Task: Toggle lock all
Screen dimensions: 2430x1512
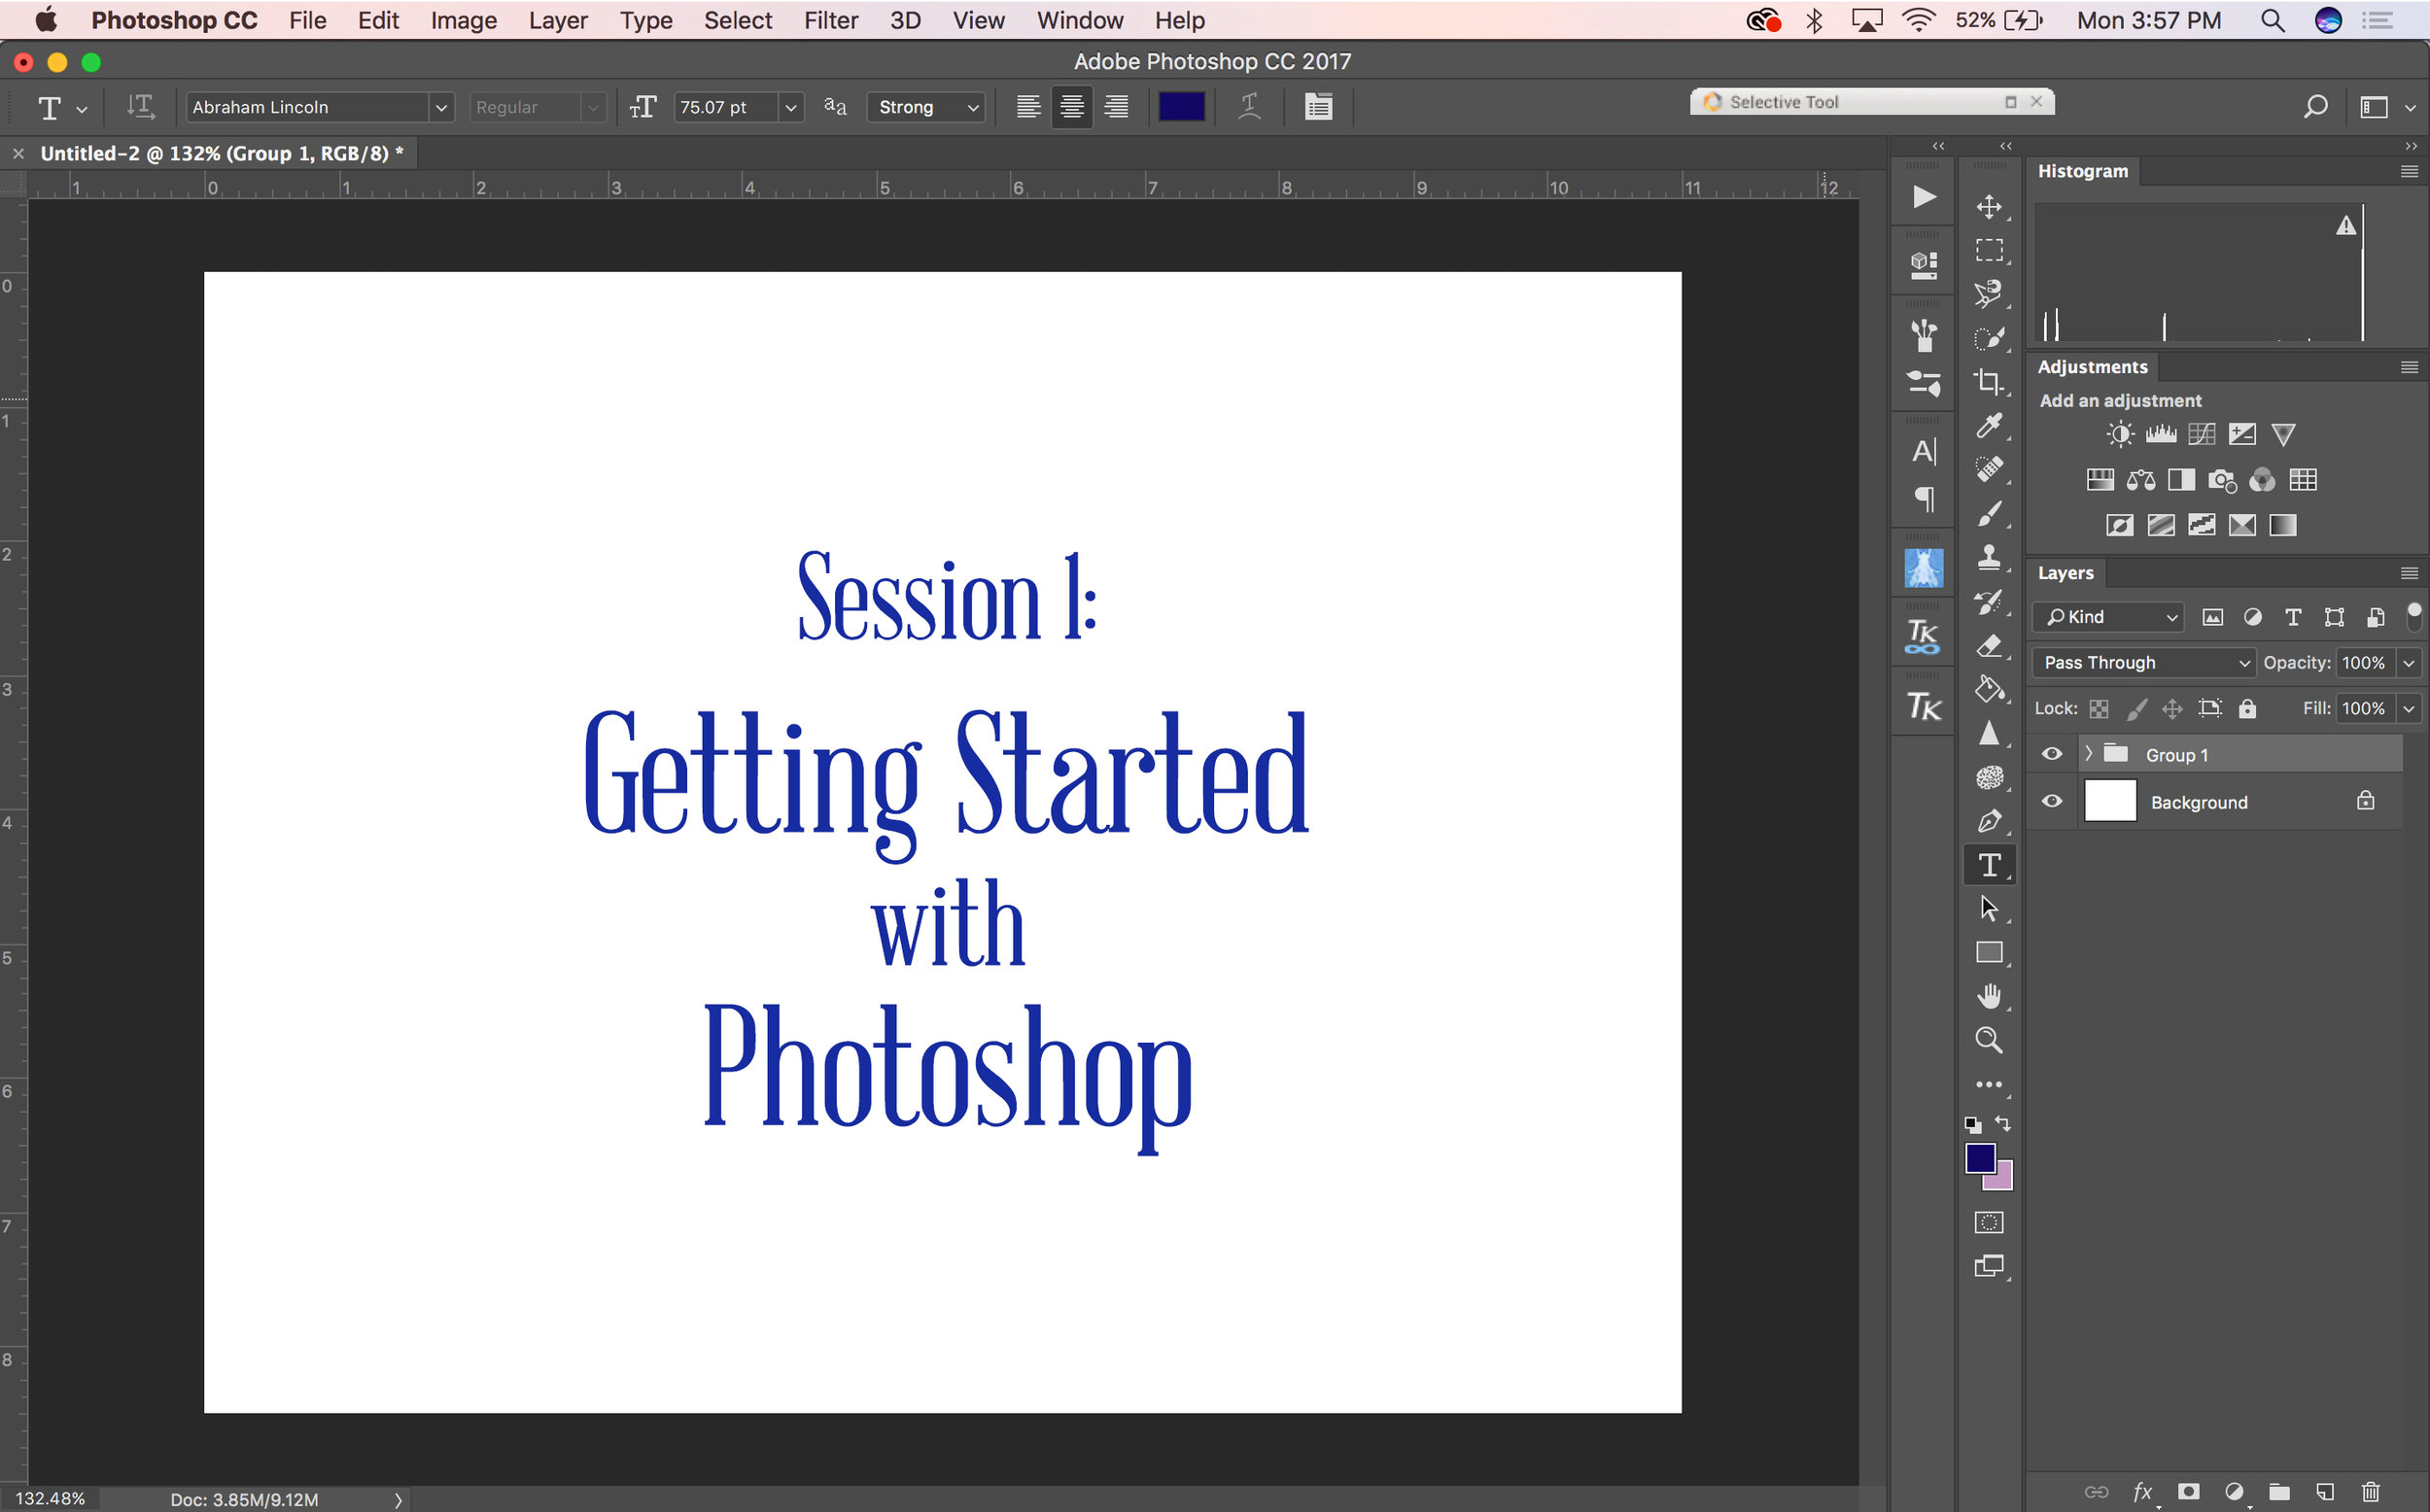Action: point(2247,709)
